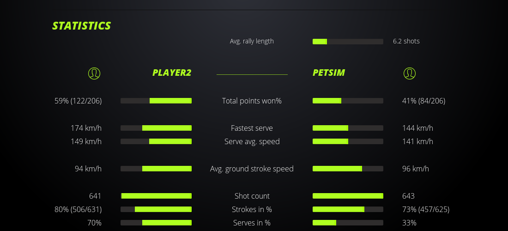Click the 'Total points won%' label

click(x=252, y=101)
